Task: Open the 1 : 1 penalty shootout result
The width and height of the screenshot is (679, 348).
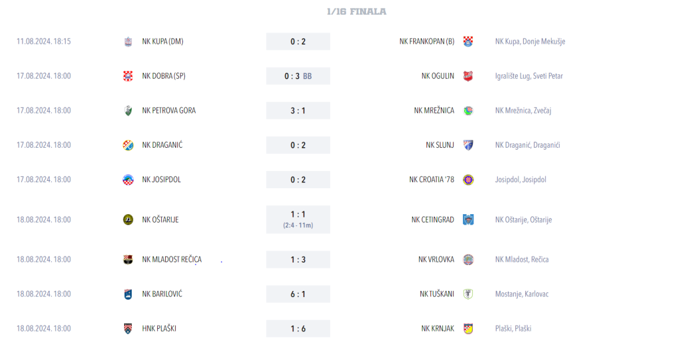Action: pyautogui.click(x=298, y=219)
